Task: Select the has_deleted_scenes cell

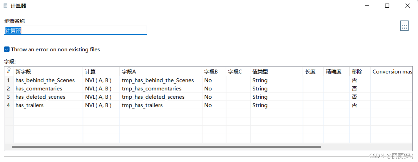Action: (48, 97)
